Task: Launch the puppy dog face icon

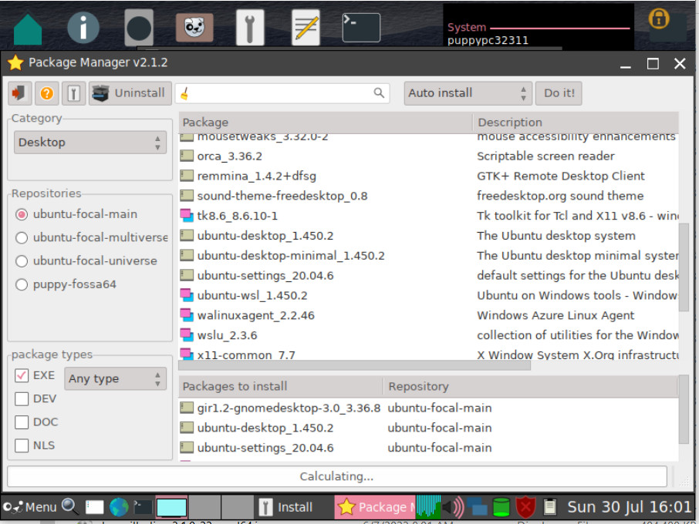Action: (x=194, y=28)
